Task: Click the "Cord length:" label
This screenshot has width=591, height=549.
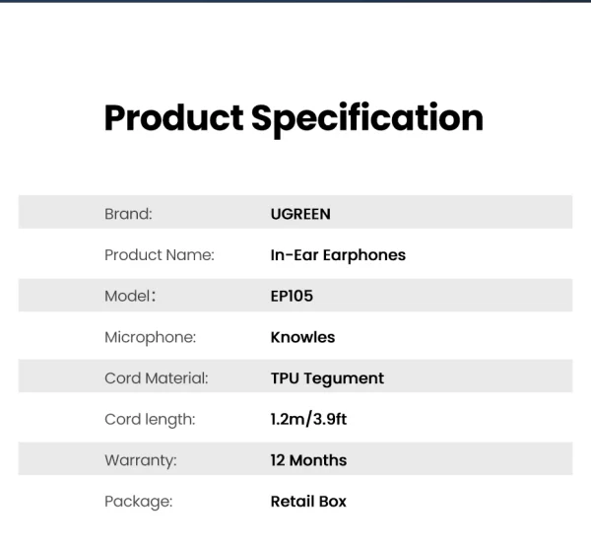Action: (150, 419)
